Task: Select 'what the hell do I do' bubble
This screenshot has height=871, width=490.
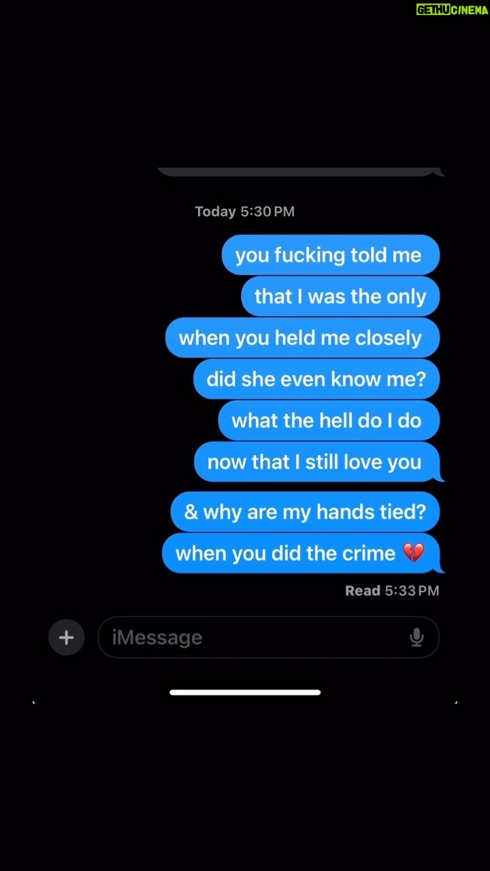Action: (x=329, y=420)
